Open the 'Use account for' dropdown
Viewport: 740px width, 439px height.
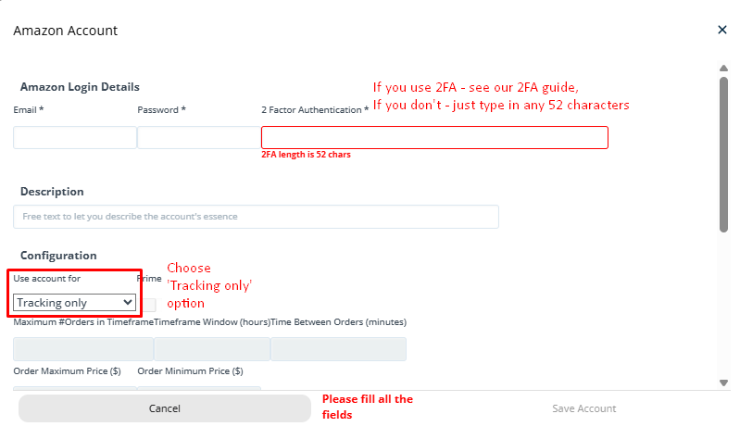coord(75,303)
